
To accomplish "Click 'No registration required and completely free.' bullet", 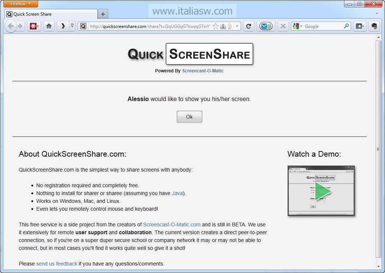I will [x=88, y=185].
